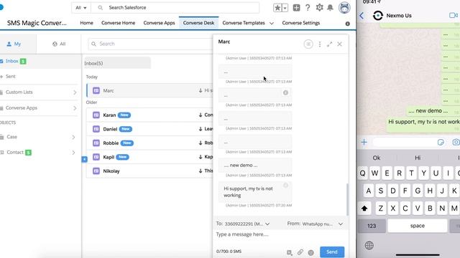This screenshot has height=258, width=460.
Task: Open the Robbie conversation row
Action: tap(150, 143)
